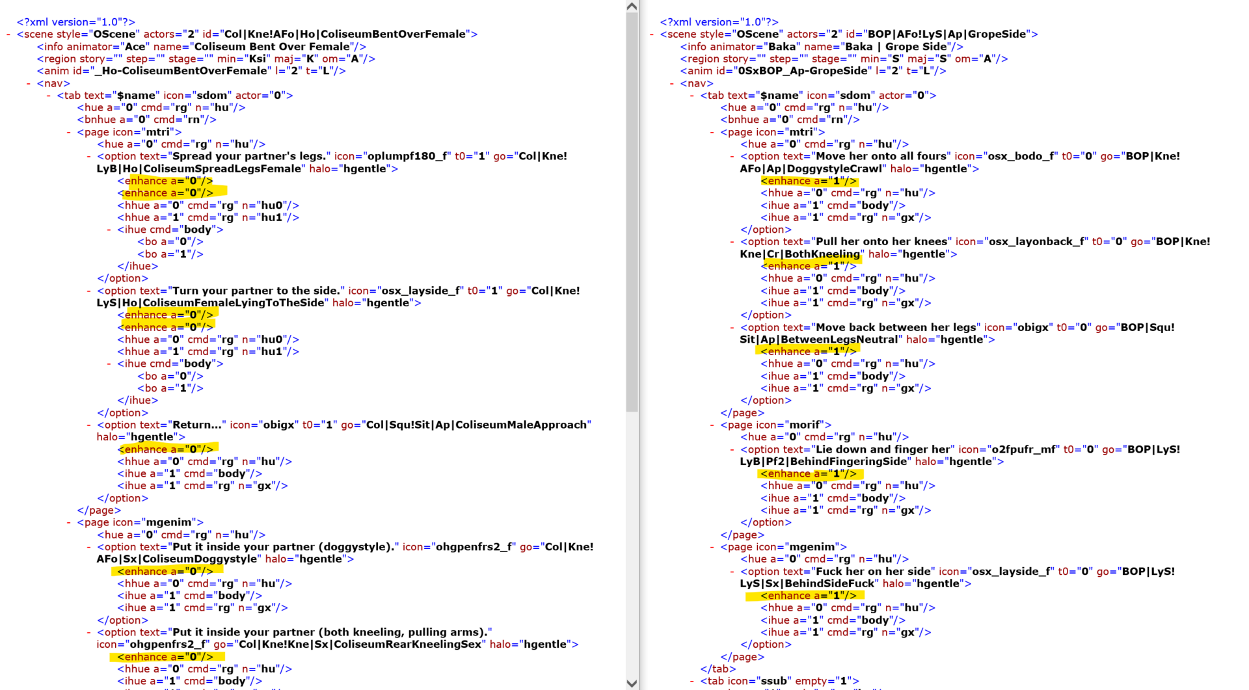This screenshot has width=1249, height=690.
Task: Collapse the ColiseumDoggystyle option node
Action: pos(89,547)
